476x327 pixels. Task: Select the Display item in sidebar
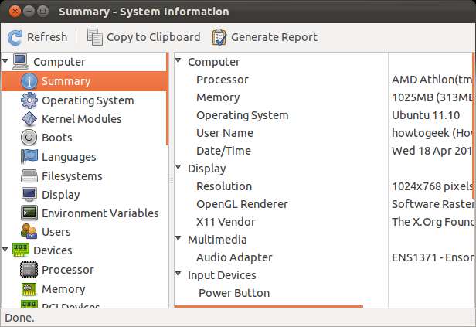pos(60,195)
